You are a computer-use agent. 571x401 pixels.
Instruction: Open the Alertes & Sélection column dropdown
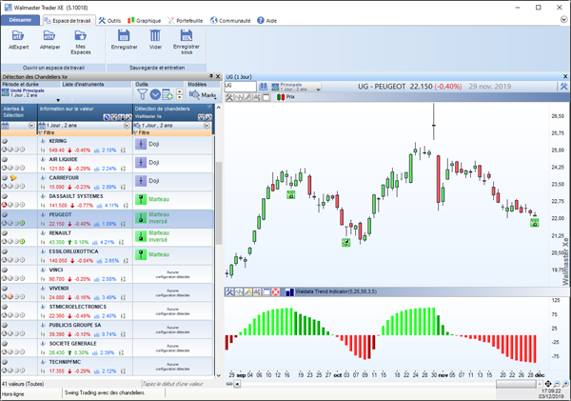tap(31, 126)
